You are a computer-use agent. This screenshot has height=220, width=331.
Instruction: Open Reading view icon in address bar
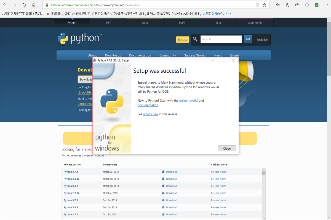(x=257, y=5)
